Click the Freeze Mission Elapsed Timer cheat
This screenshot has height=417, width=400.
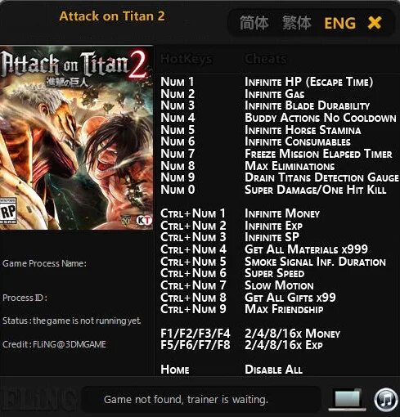pos(318,154)
